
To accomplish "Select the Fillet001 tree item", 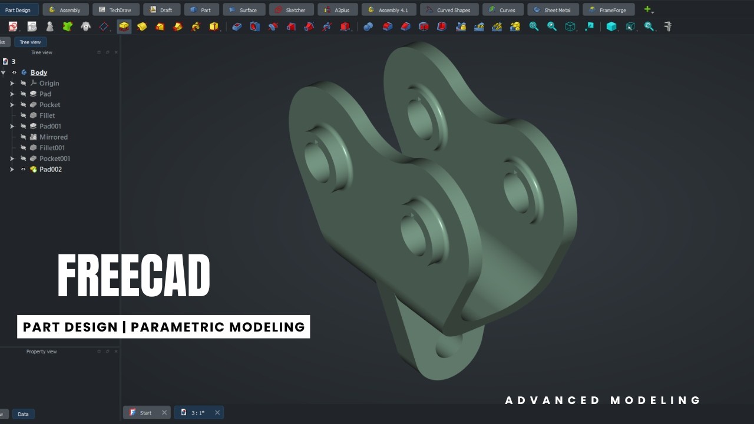I will pos(52,148).
